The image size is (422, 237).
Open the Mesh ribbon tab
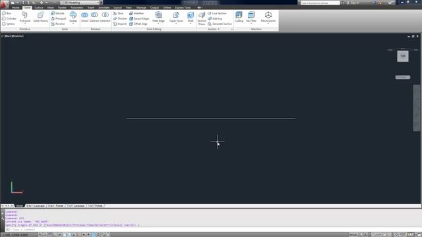click(x=51, y=7)
